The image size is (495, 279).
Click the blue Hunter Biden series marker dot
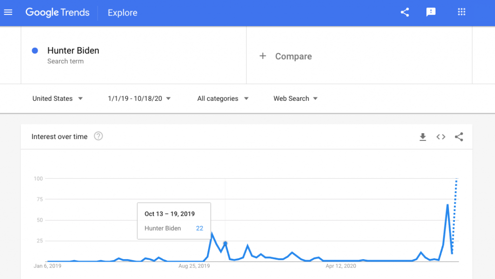33,51
